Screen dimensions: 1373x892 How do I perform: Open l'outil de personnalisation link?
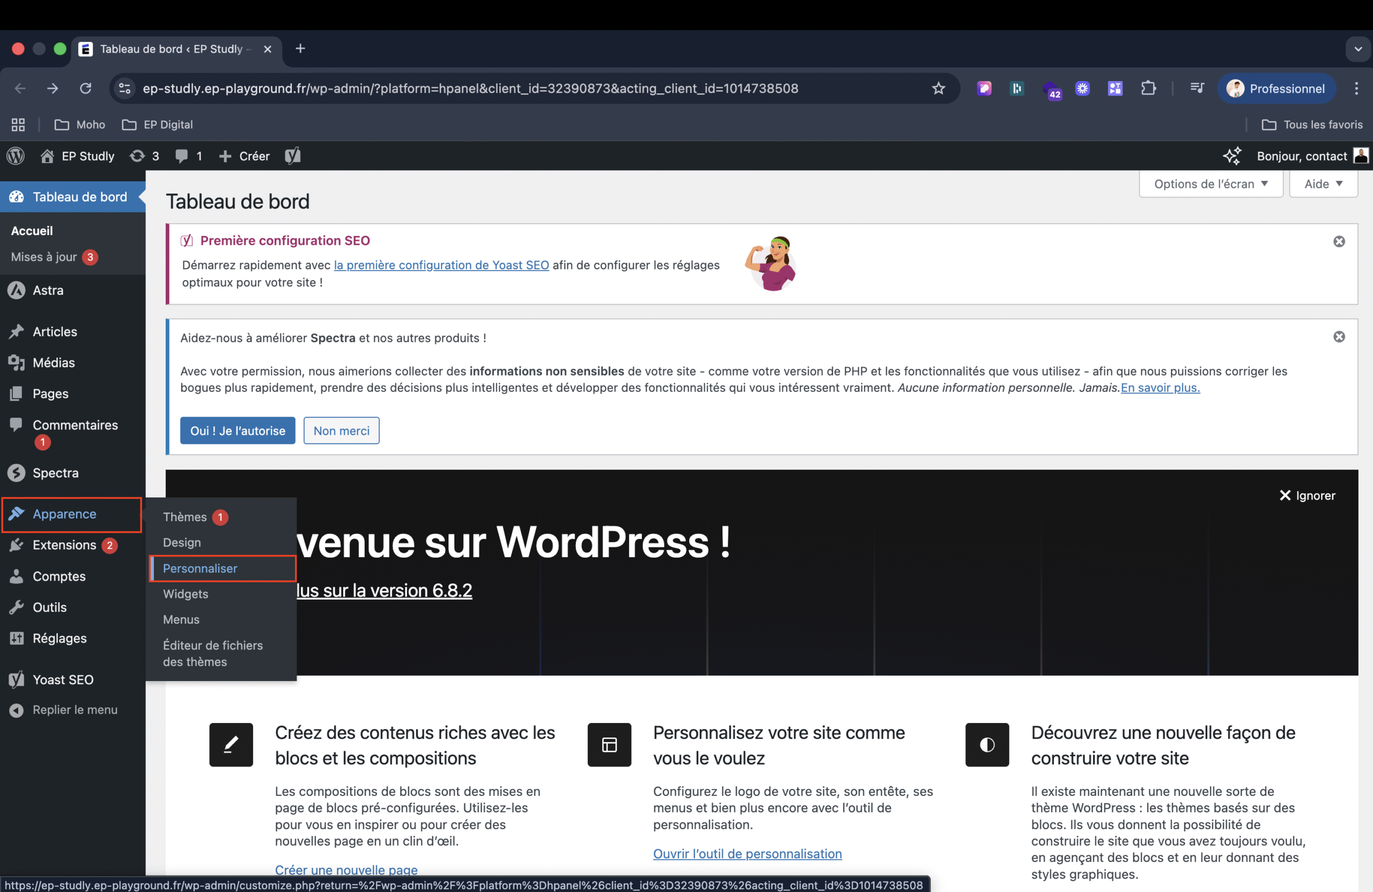click(x=747, y=854)
